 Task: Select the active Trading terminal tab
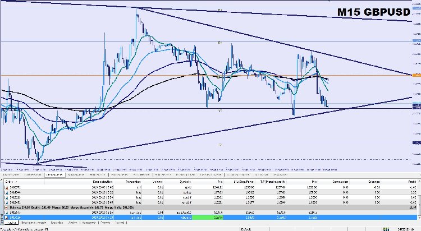[12, 223]
